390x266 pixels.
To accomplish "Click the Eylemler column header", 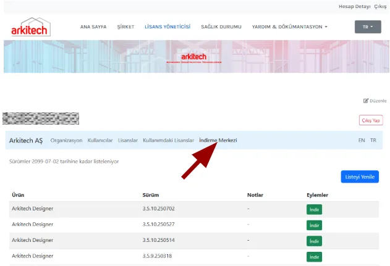I will tap(317, 195).
